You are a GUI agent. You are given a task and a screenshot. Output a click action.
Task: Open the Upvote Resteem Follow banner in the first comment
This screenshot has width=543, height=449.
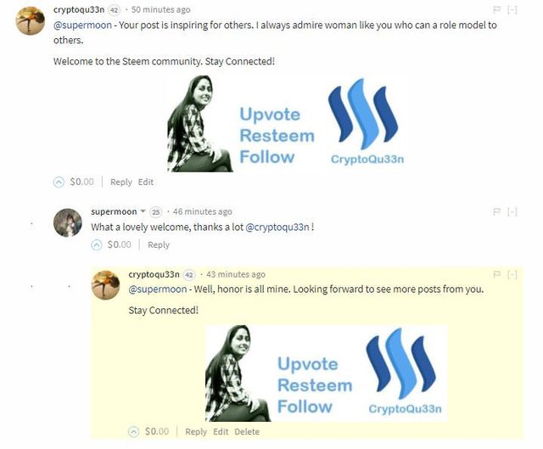pos(286,124)
